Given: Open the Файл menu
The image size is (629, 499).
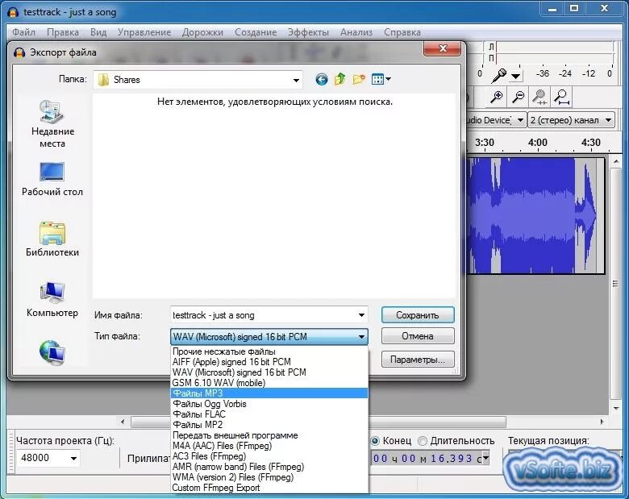Looking at the screenshot, I should [x=23, y=32].
